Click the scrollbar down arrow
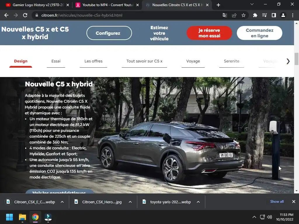The width and height of the screenshot is (299, 224). click(x=296, y=191)
